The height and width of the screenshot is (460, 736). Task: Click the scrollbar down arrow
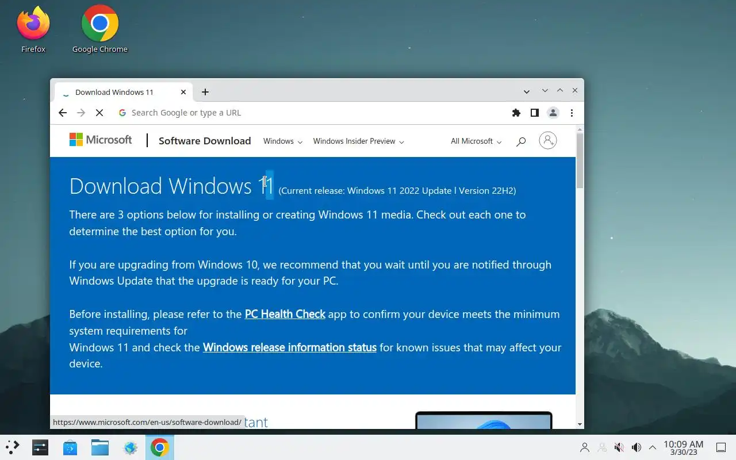tap(580, 424)
